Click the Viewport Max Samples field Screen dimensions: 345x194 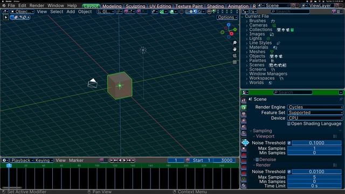(314, 148)
